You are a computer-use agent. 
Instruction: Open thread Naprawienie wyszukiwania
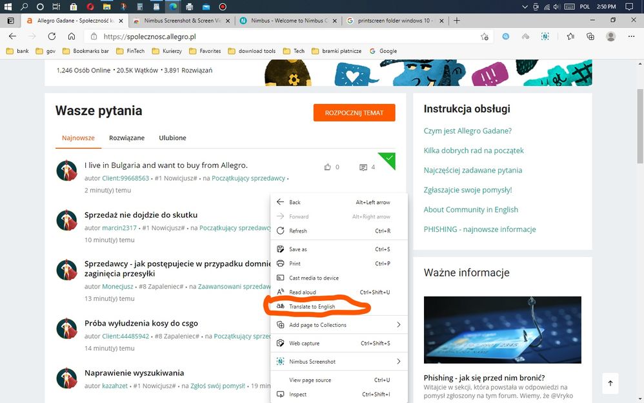pyautogui.click(x=134, y=373)
